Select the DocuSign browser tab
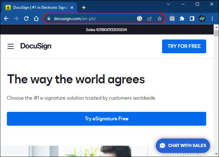The height and width of the screenshot is (157, 219). [x=40, y=8]
